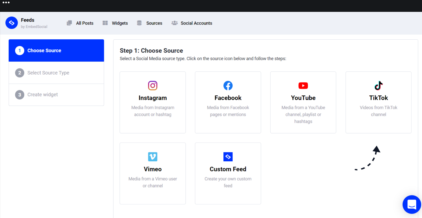
Task: Click the Facebook logo icon
Action: click(228, 86)
